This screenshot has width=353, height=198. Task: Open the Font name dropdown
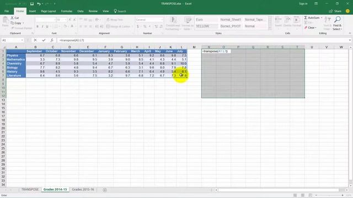pyautogui.click(x=55, y=20)
